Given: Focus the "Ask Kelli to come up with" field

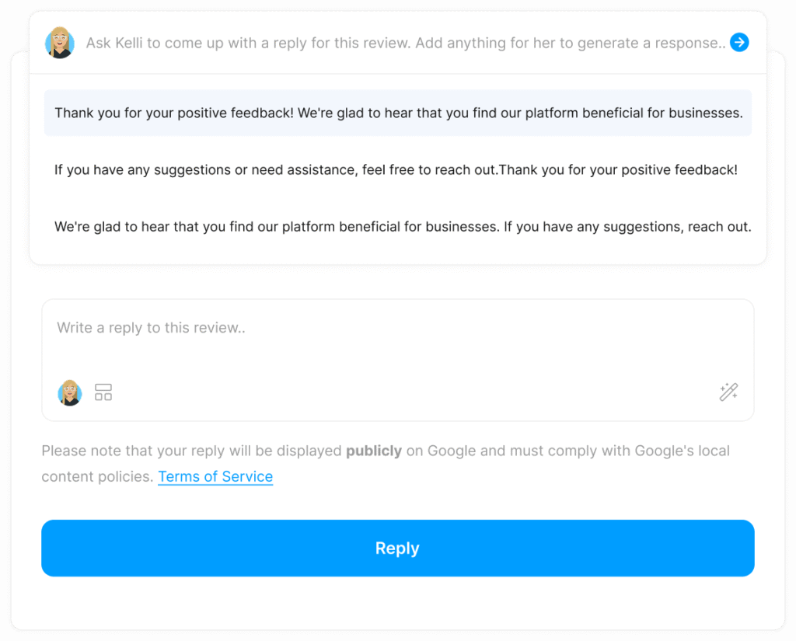Looking at the screenshot, I should 404,43.
